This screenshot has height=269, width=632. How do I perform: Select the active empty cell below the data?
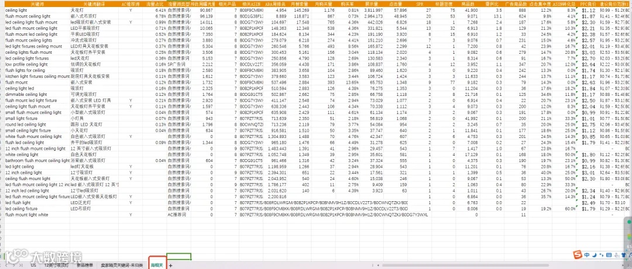[178, 256]
